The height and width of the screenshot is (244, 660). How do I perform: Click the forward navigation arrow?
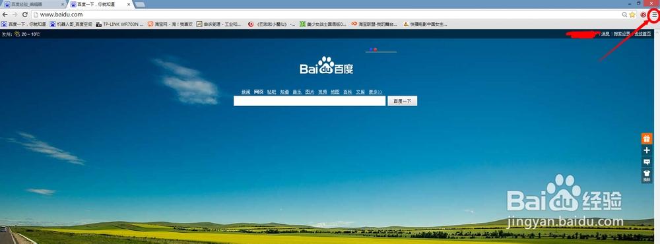pyautogui.click(x=15, y=15)
